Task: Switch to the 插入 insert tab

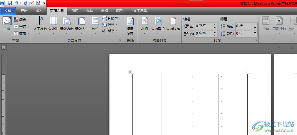Action: point(39,11)
